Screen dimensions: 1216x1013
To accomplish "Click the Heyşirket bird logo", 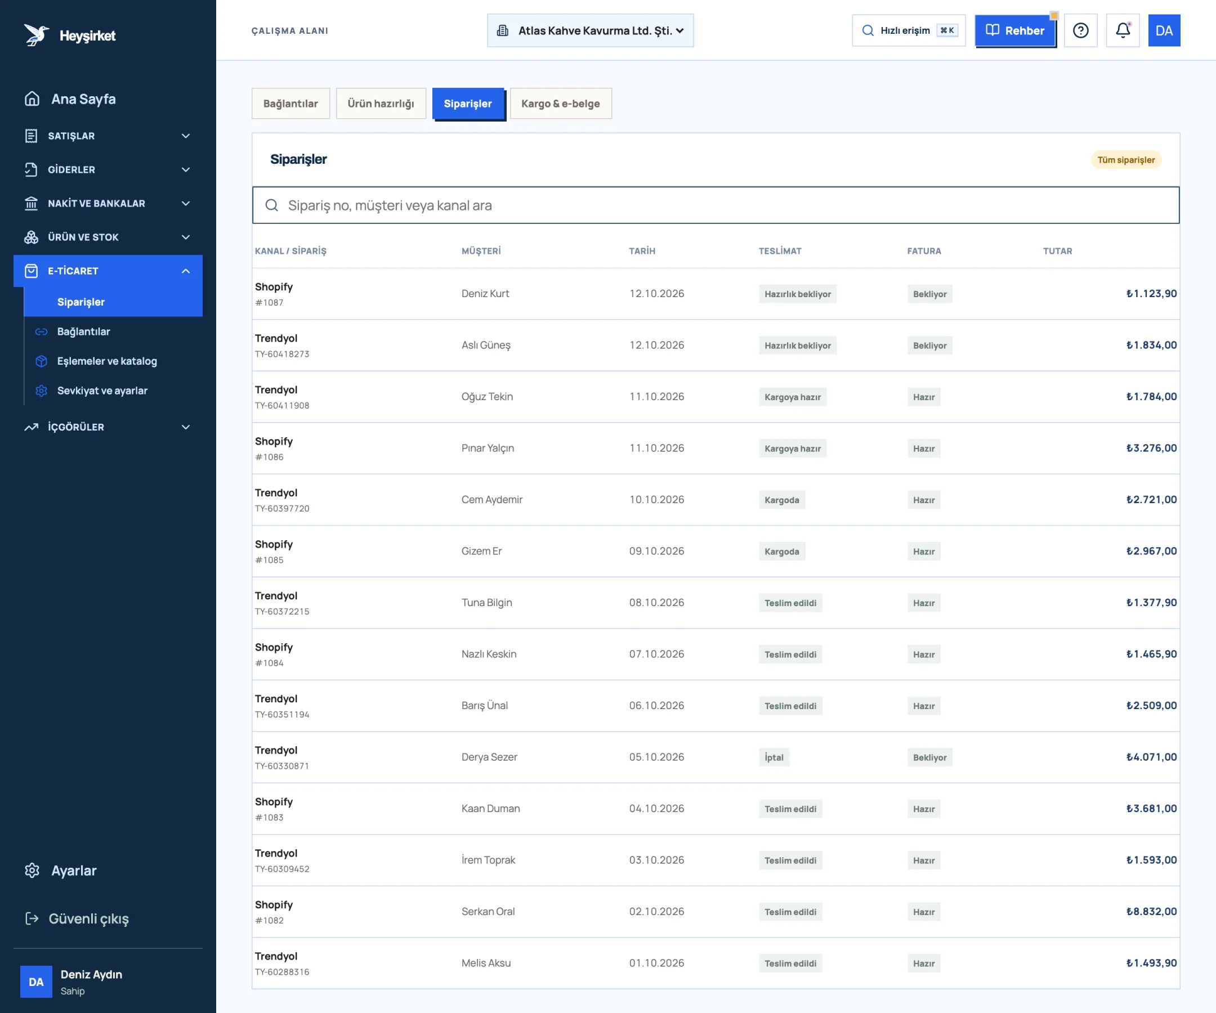I will (36, 35).
